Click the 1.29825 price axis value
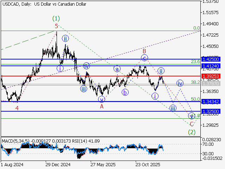225x169 pixels. 210,125
